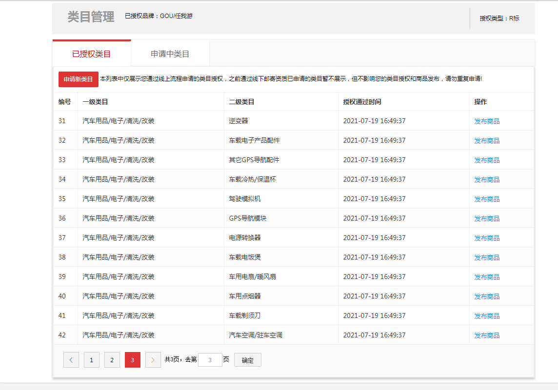
Task: Click 发布商品 for 逆变器 row
Action: [x=487, y=121]
